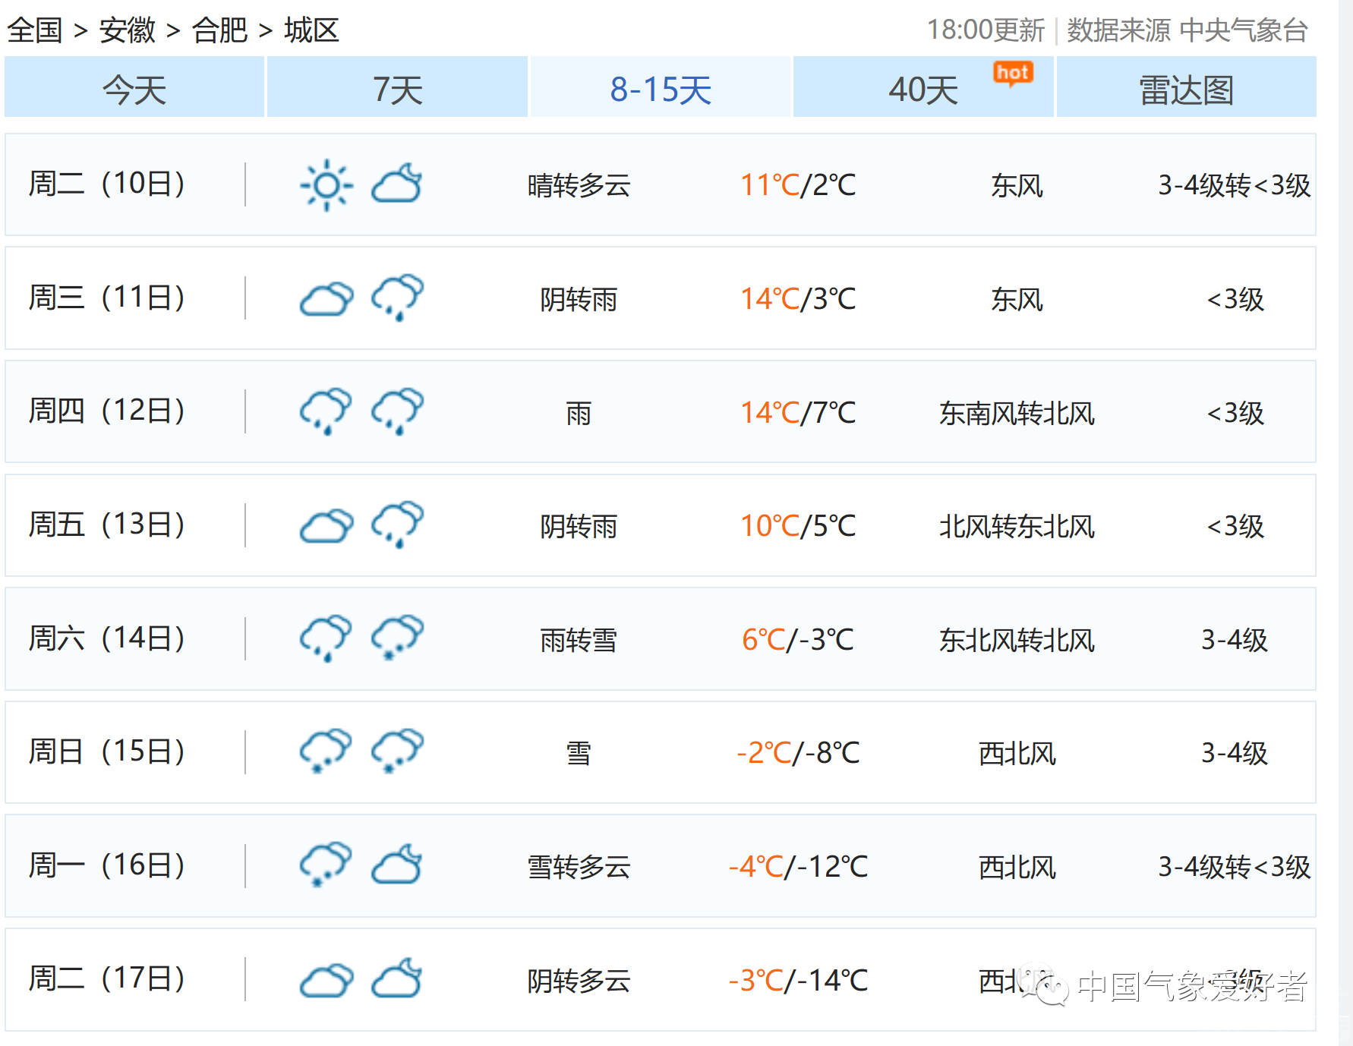The width and height of the screenshot is (1353, 1046).
Task: Click the second rain icon for 周四 (12日)
Action: [x=397, y=411]
